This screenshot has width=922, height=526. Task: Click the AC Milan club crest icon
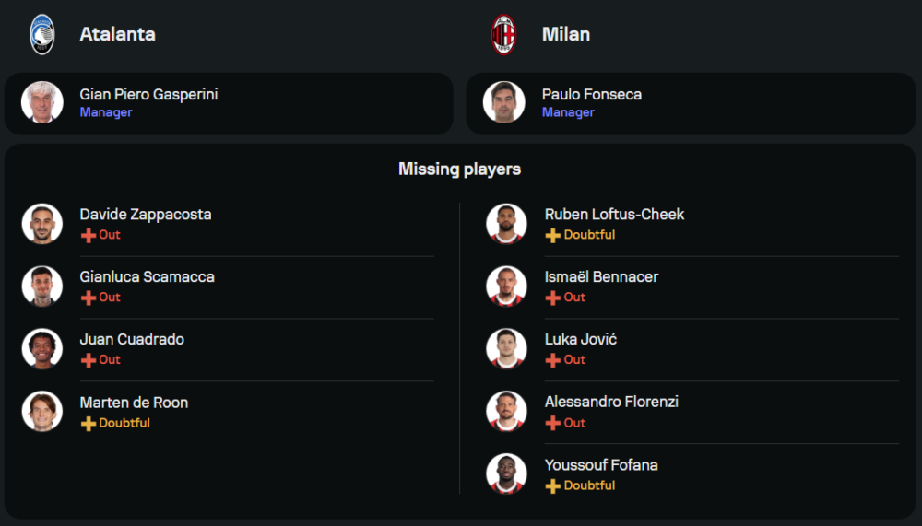tap(503, 34)
